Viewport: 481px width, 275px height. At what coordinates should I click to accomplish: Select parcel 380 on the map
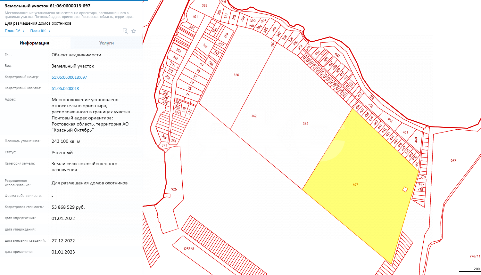(165, 93)
